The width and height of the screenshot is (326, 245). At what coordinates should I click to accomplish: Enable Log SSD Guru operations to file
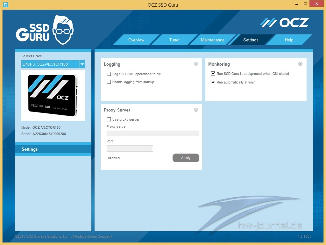click(x=109, y=74)
